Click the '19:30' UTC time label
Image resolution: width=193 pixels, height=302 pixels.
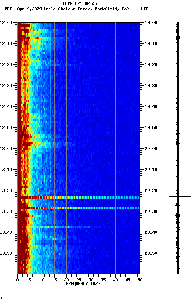click(x=151, y=86)
